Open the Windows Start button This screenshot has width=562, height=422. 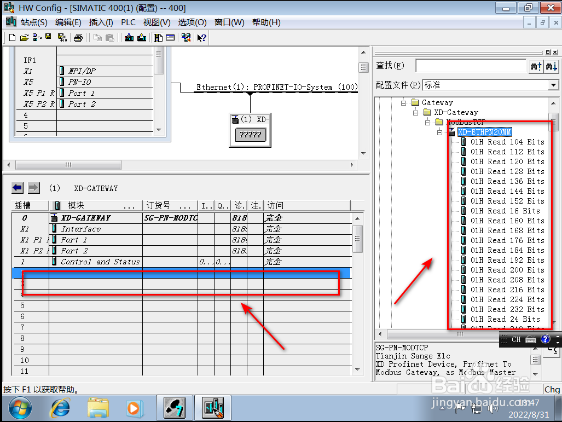(x=20, y=408)
